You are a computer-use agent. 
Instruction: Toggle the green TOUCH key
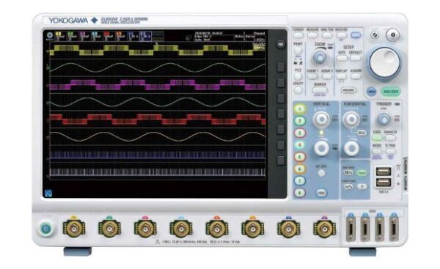pyautogui.click(x=362, y=173)
